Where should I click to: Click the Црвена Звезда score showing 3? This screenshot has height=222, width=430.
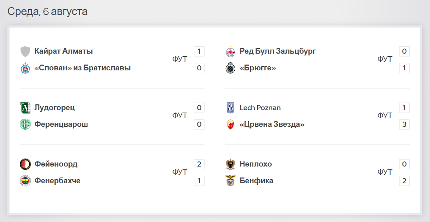click(404, 124)
